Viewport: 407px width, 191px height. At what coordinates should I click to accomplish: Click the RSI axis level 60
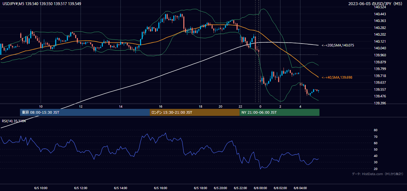coord(375,143)
